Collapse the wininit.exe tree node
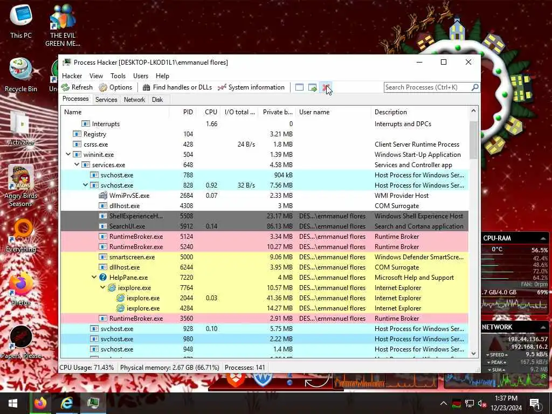The image size is (552, 414). [68, 154]
